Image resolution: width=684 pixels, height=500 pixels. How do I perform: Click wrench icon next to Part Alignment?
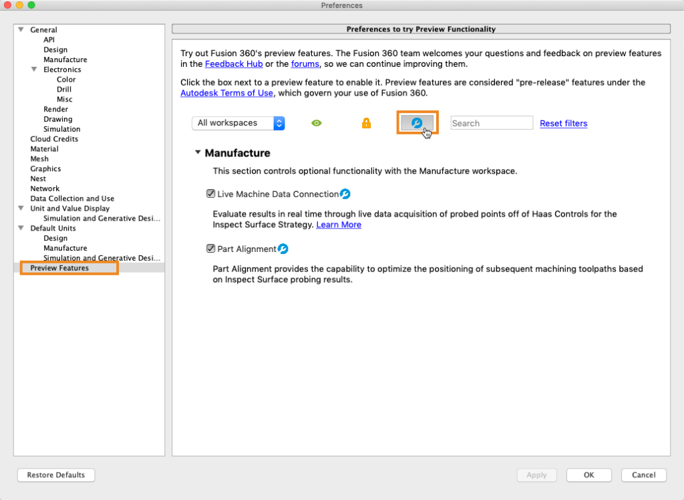pyautogui.click(x=283, y=249)
